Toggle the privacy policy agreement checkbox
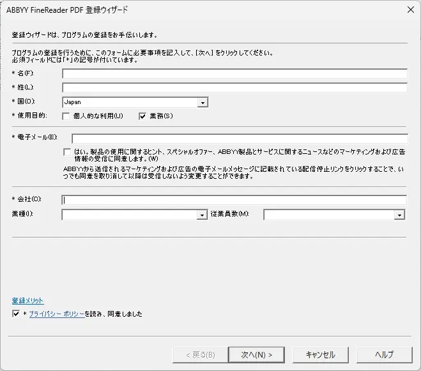The image size is (421, 371). coord(16,314)
